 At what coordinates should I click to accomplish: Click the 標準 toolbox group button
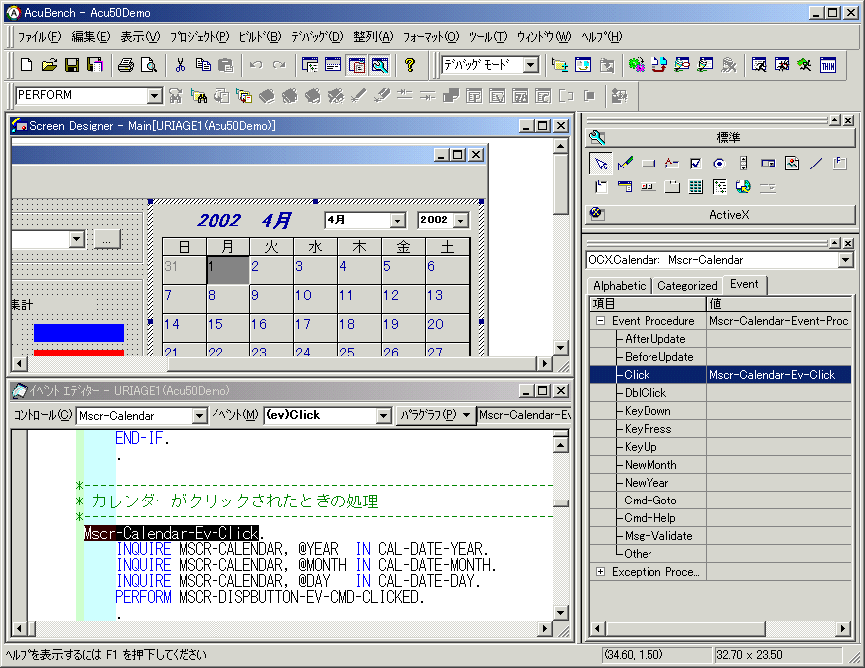coord(720,137)
